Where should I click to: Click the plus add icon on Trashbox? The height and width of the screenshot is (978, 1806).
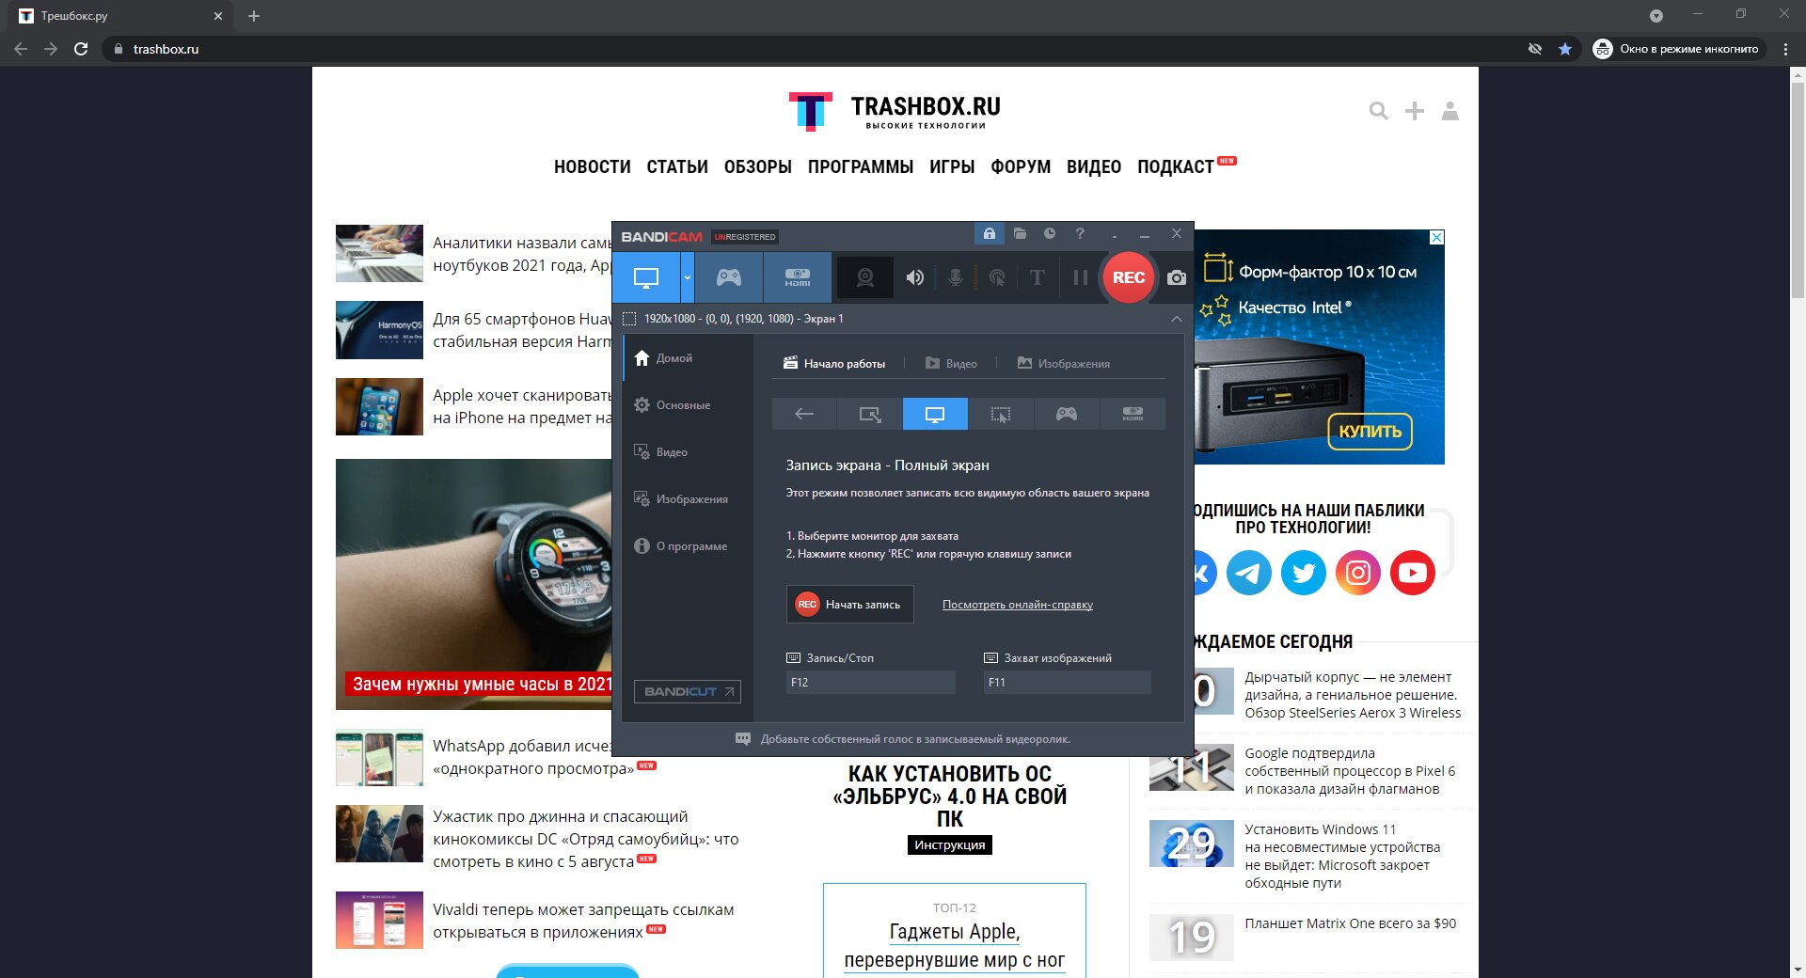tap(1415, 111)
